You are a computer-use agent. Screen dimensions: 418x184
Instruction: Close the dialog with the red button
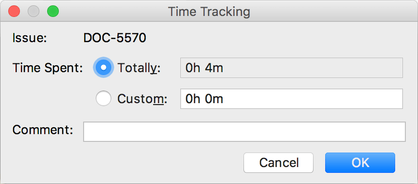[x=14, y=12]
